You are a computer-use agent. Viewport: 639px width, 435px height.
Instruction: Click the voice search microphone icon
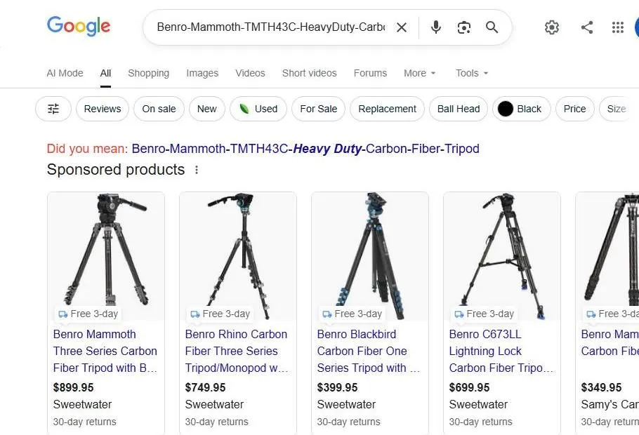coord(435,27)
